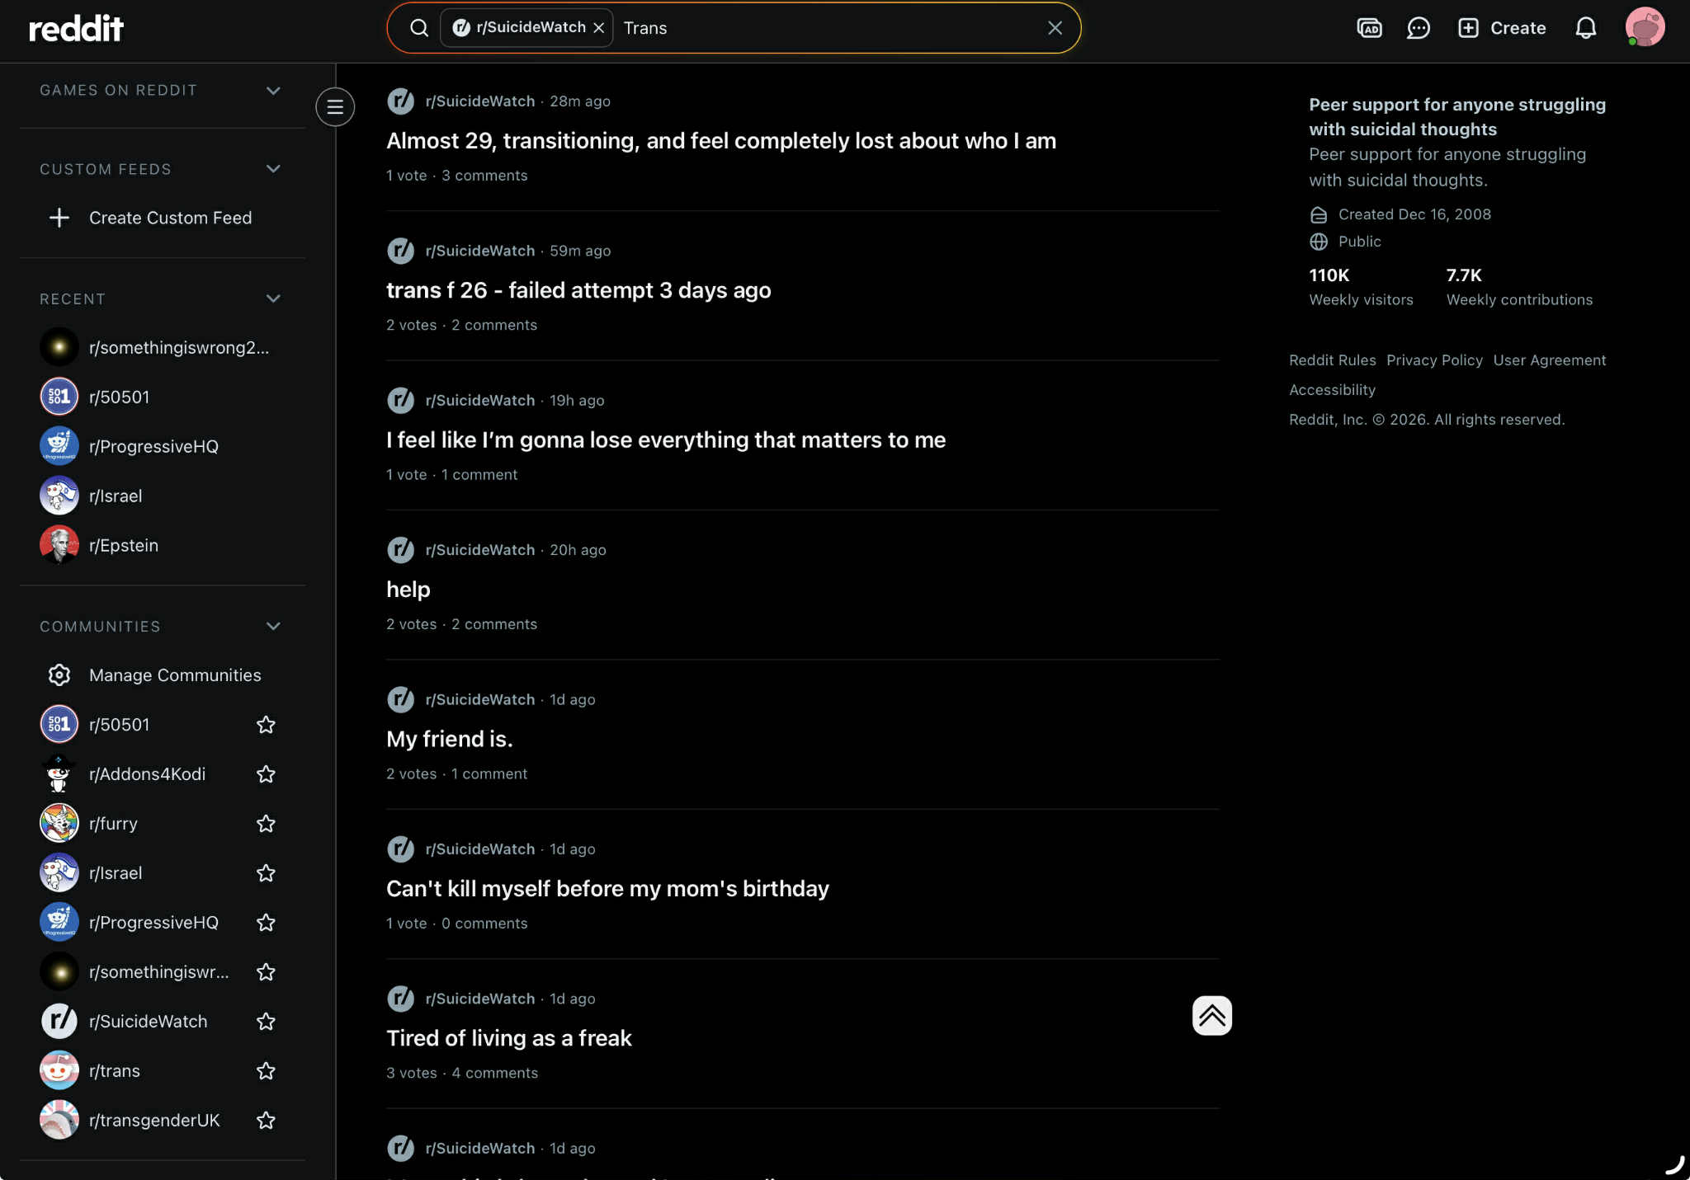Viewport: 1690px width, 1180px height.
Task: Open r/Epstein from the Recent list
Action: click(x=123, y=545)
